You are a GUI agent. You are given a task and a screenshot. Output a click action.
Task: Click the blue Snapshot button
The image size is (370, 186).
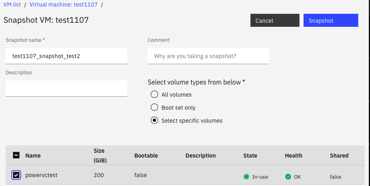(x=331, y=20)
